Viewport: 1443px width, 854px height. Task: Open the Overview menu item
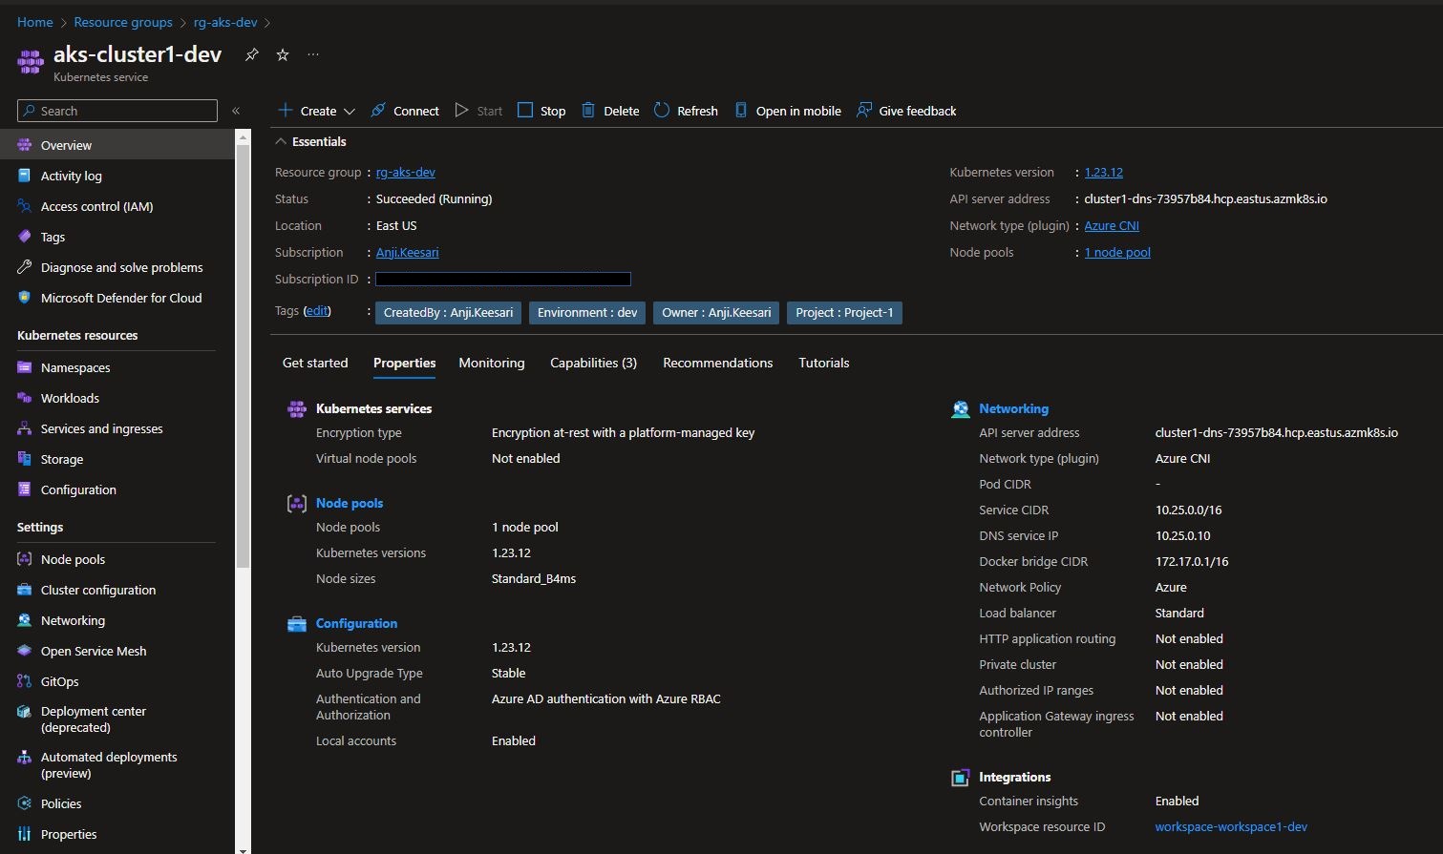pos(117,145)
